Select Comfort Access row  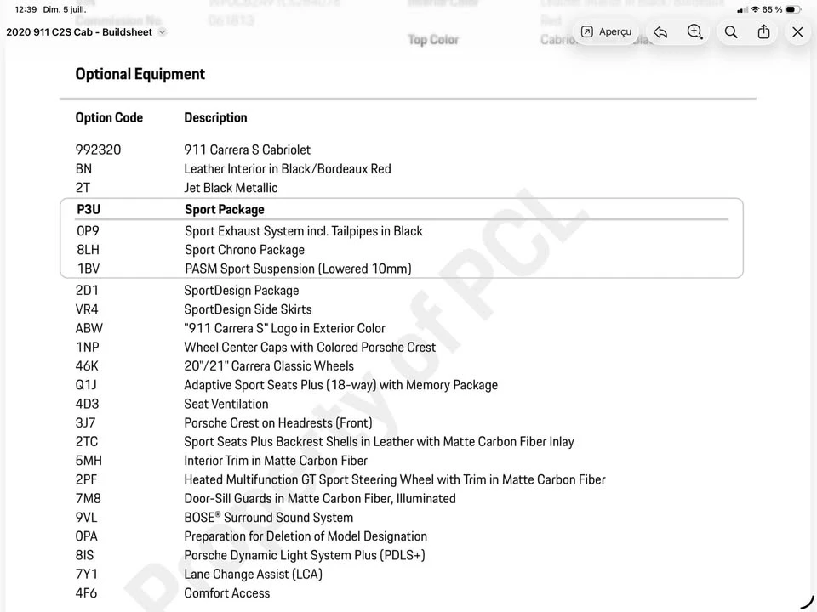click(x=226, y=593)
